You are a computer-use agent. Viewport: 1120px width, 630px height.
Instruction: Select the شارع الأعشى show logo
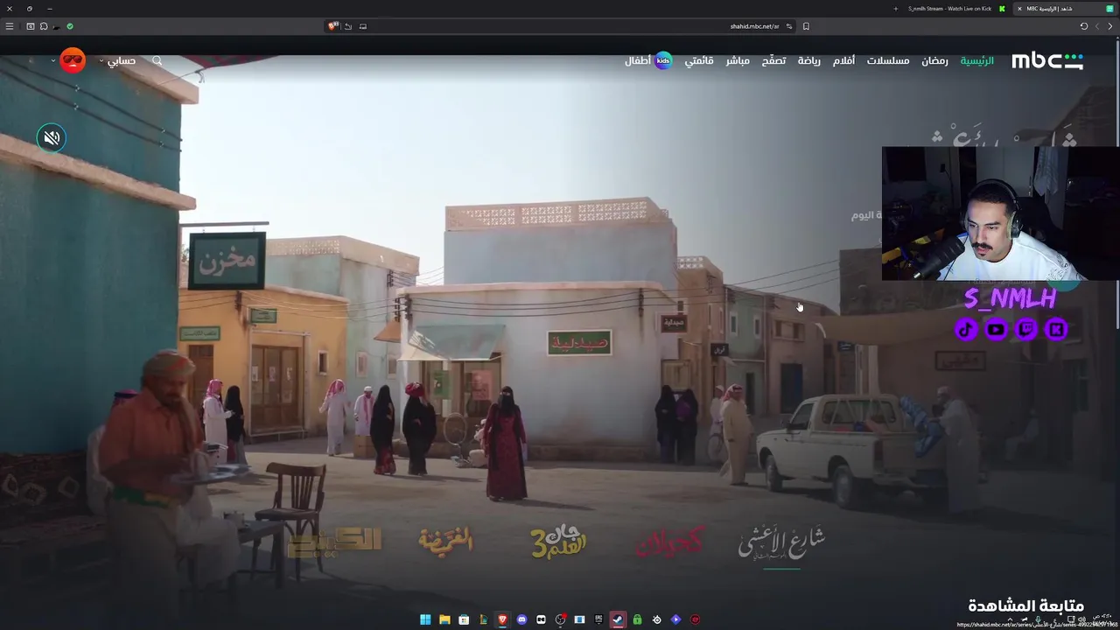click(x=781, y=542)
